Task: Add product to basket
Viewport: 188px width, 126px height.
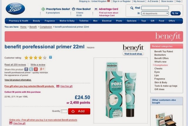Action: click(79, 111)
